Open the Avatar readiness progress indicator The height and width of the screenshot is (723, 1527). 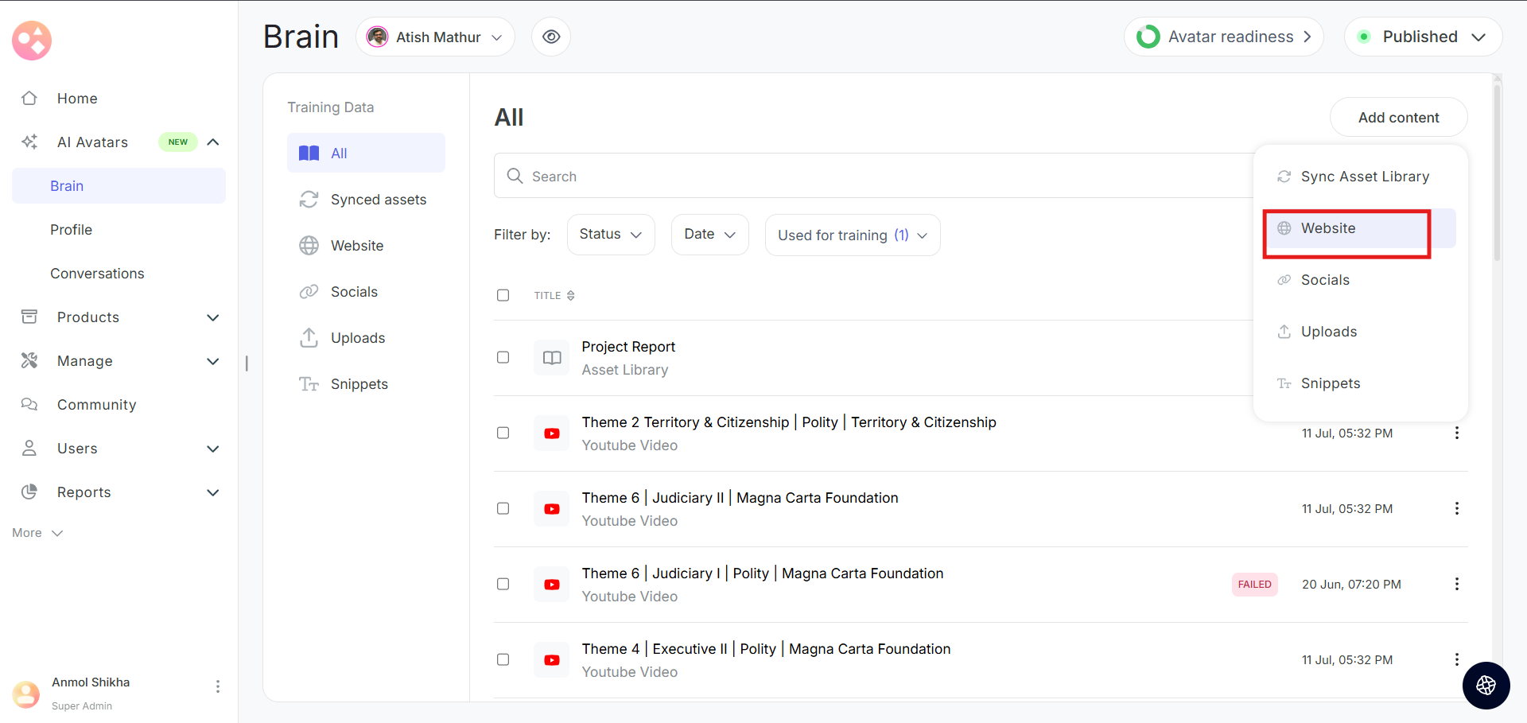coord(1222,37)
